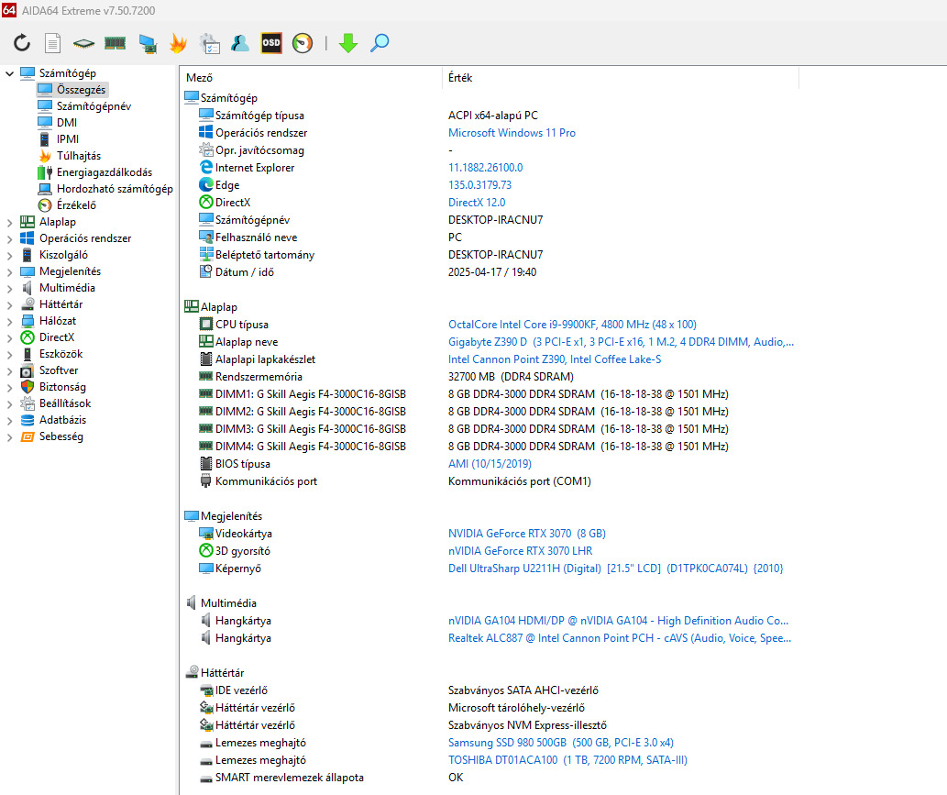Select the Felhasználó neve row
The height and width of the screenshot is (795, 947).
330,237
